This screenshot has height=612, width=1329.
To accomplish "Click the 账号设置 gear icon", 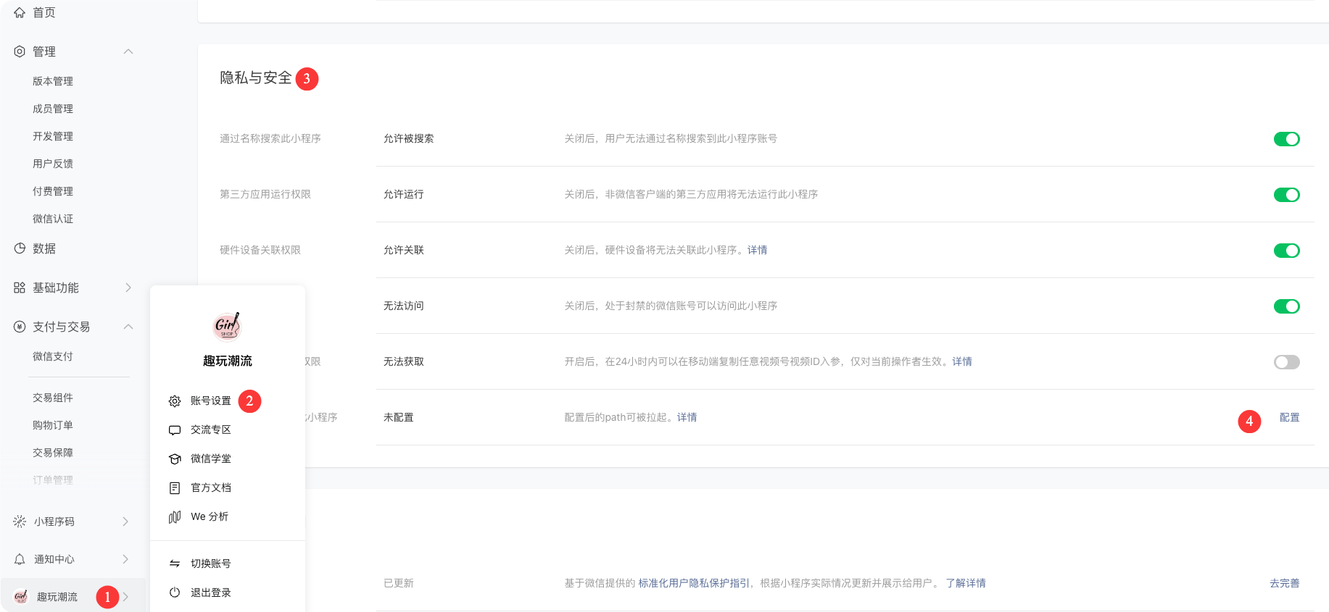I will coord(175,401).
